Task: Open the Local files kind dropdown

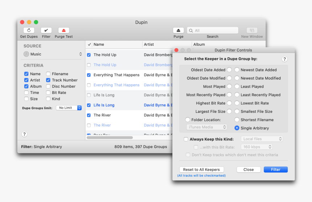Action: 262,139
